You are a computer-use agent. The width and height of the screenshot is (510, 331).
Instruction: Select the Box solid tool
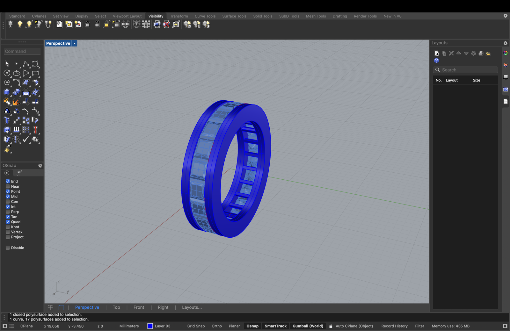(x=7, y=92)
